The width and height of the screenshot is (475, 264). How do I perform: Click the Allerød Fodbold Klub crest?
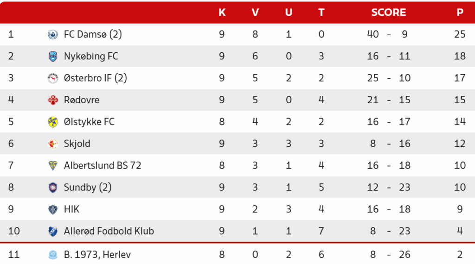[x=53, y=231]
